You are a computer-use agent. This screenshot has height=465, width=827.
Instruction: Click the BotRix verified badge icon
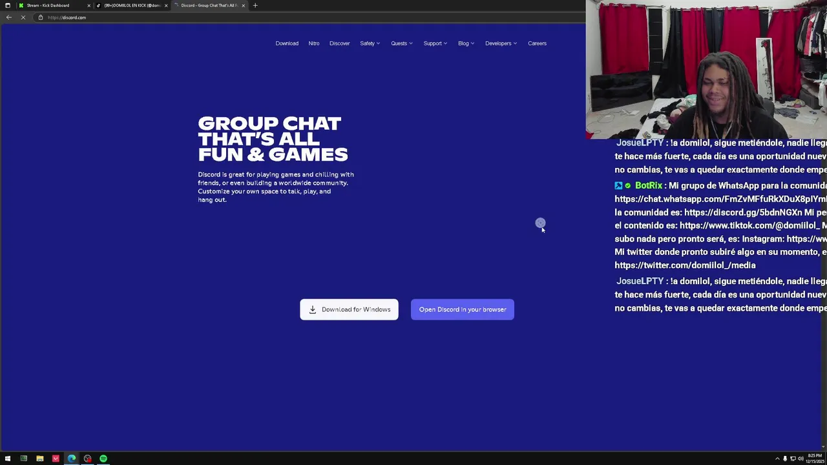(627, 186)
